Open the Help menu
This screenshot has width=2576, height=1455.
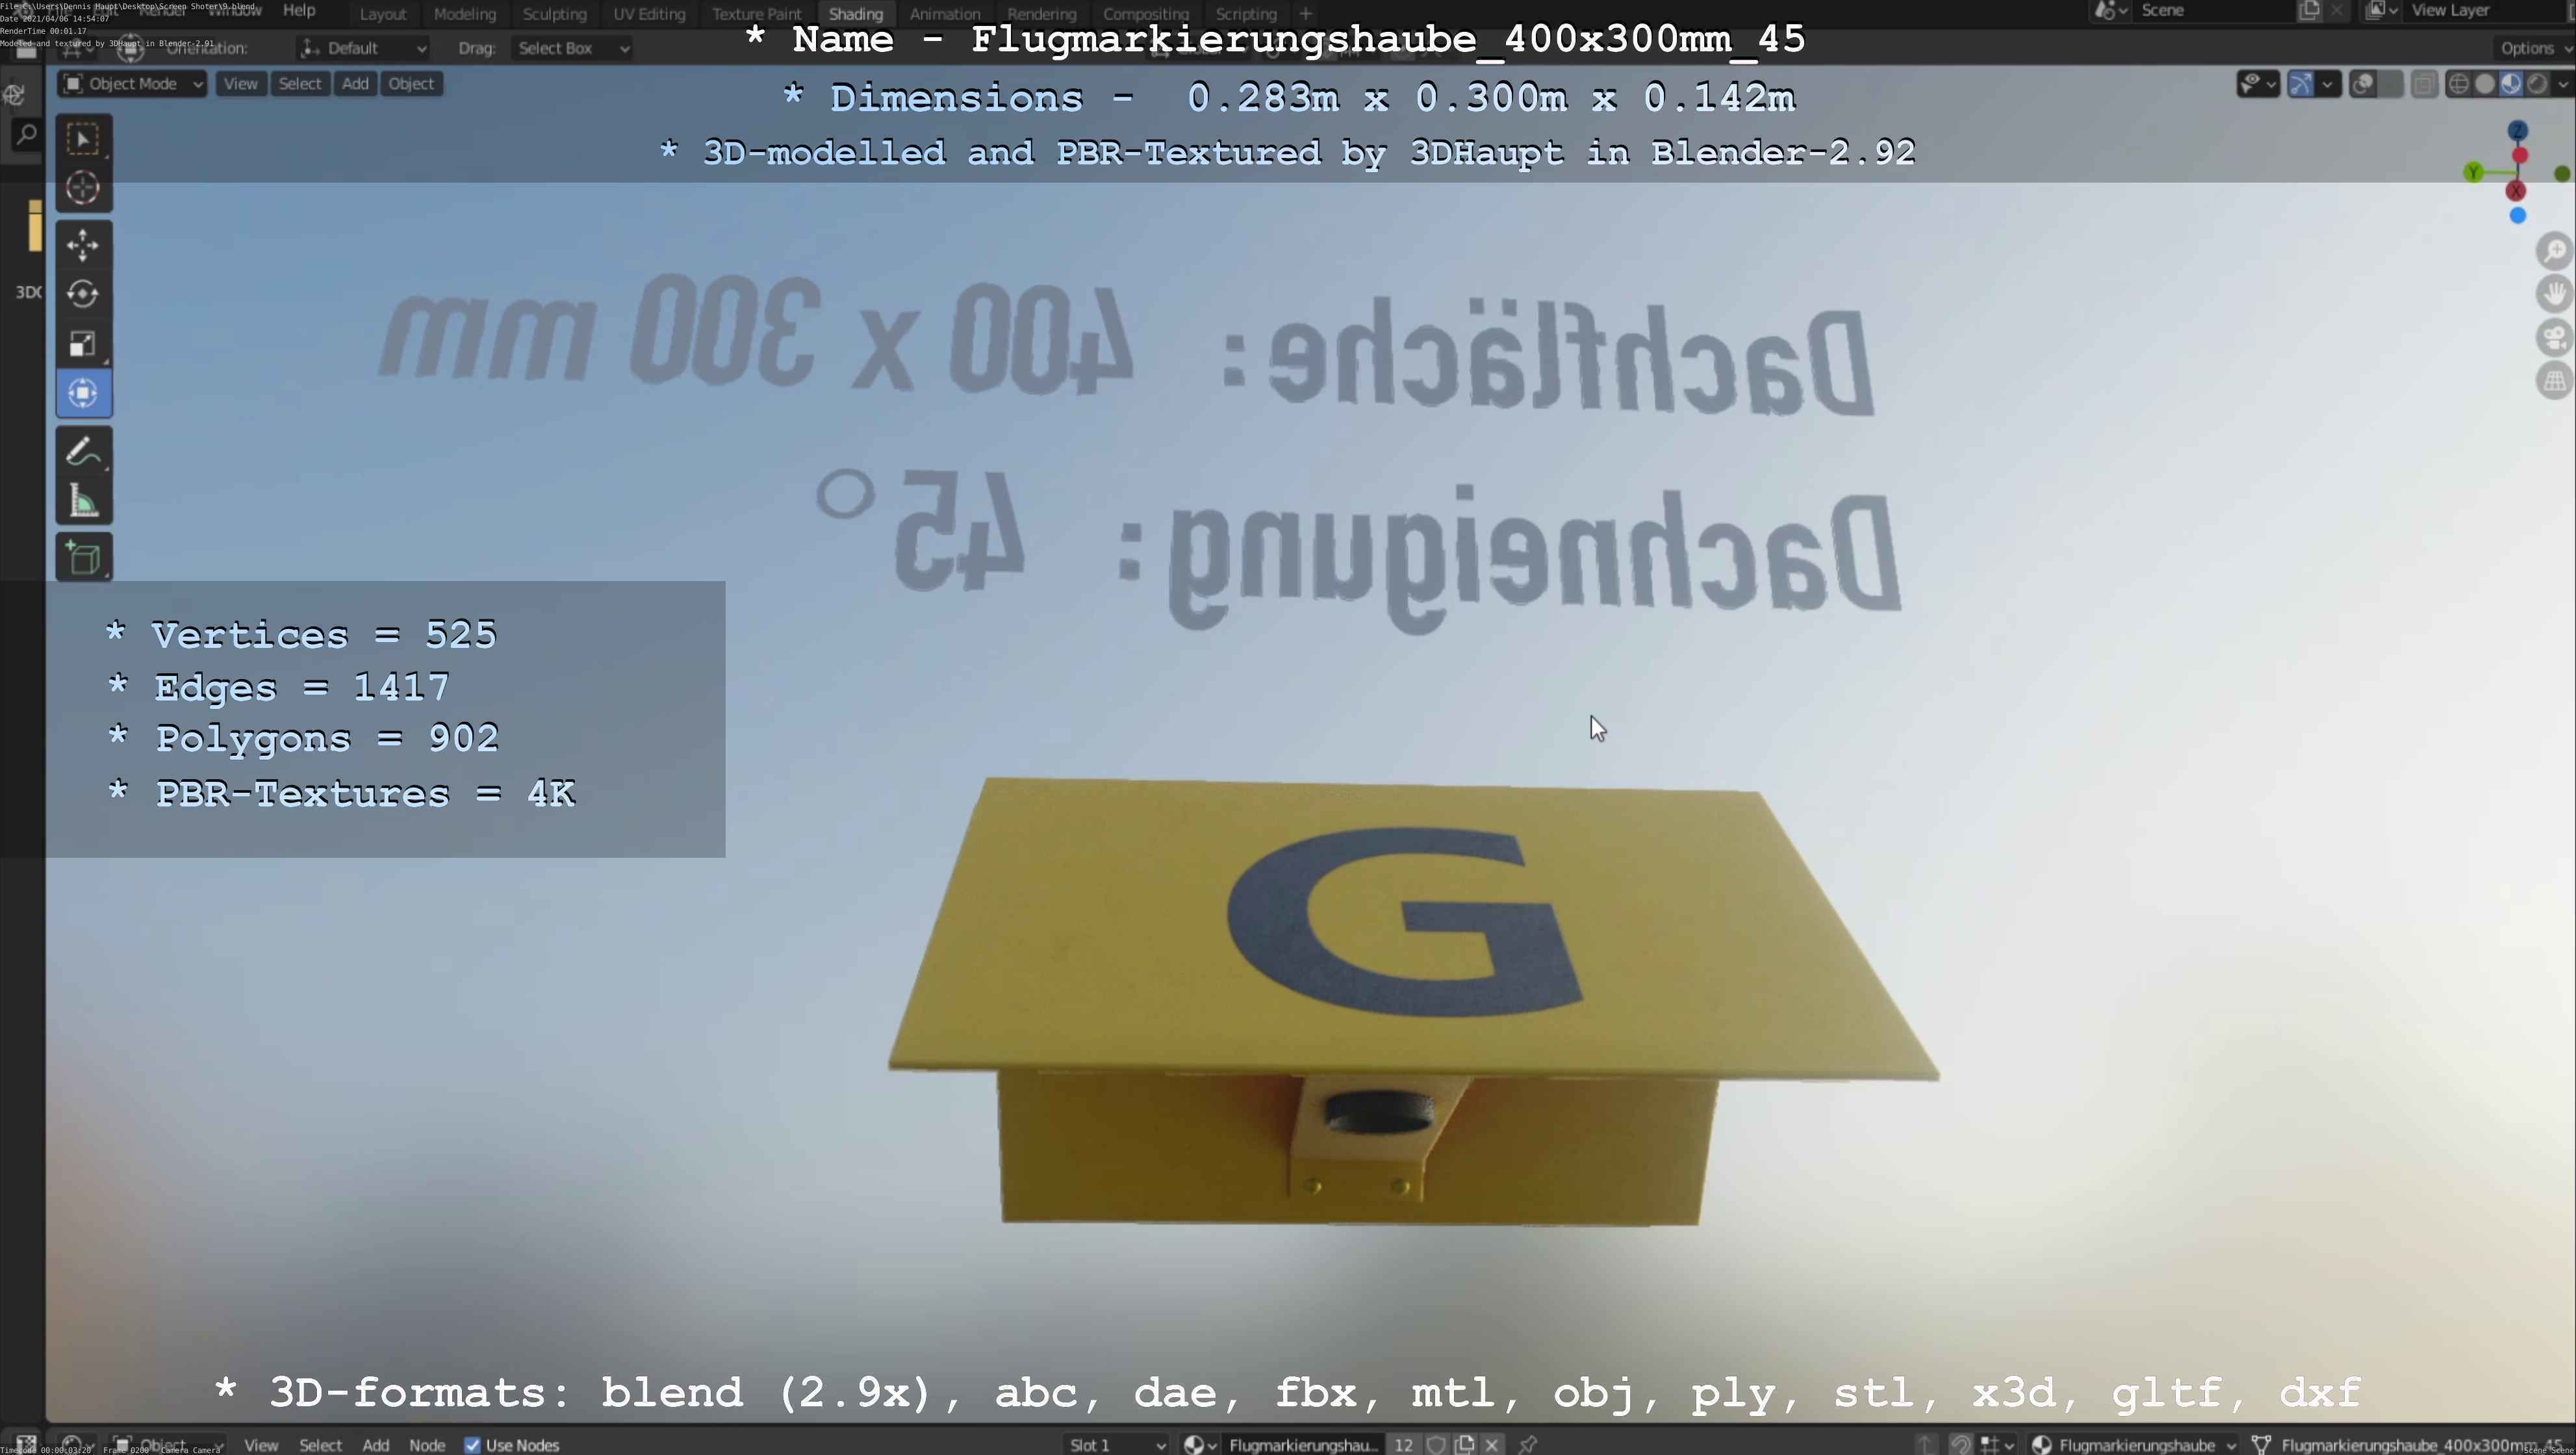pos(299,10)
